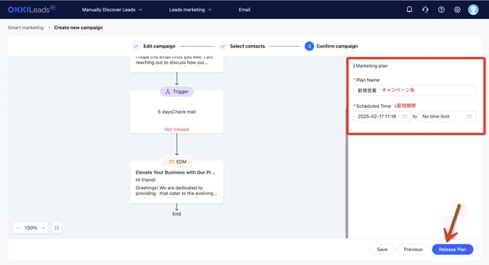Click the OKKI Leads logo
The height and width of the screenshot is (265, 489).
click(31, 9)
